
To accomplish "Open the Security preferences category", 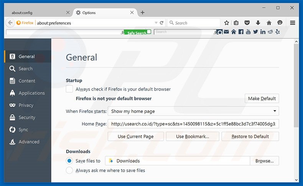I will point(28,117).
